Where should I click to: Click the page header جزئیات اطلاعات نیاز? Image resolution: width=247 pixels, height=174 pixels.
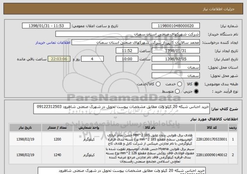[219, 9]
